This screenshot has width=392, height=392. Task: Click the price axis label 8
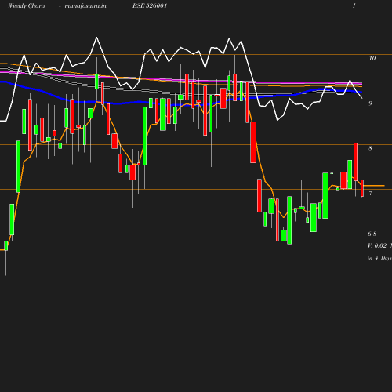[x=370, y=148]
